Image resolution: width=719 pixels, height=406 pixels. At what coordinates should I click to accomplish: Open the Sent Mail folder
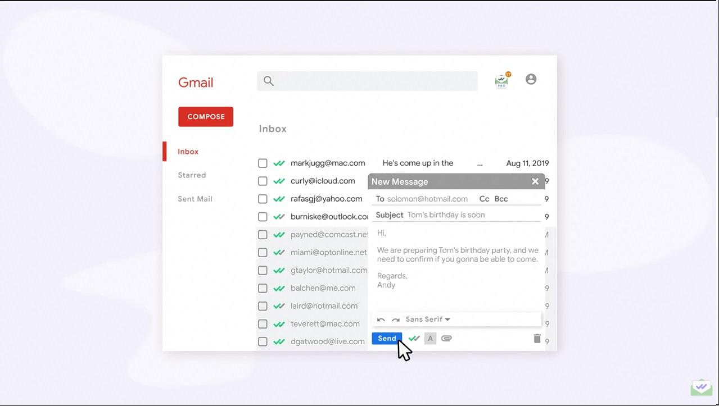tap(195, 199)
